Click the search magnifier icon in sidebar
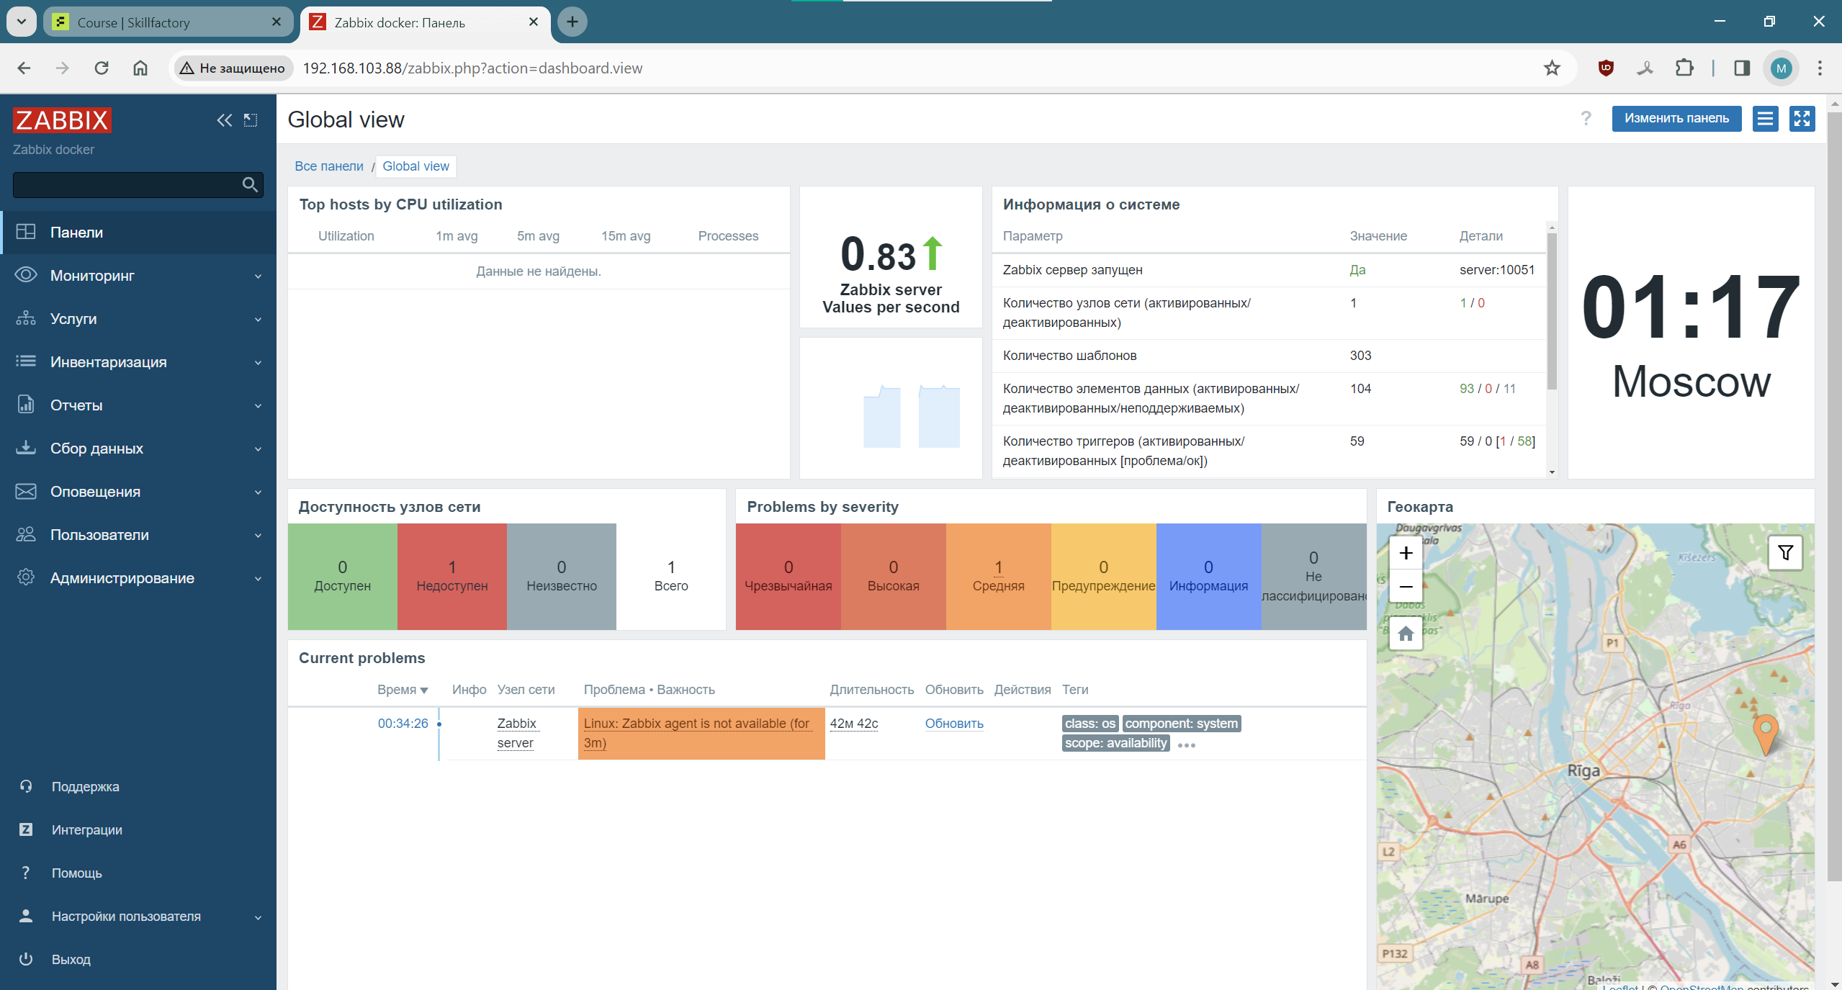Screen dimensions: 1842x990 (x=250, y=185)
